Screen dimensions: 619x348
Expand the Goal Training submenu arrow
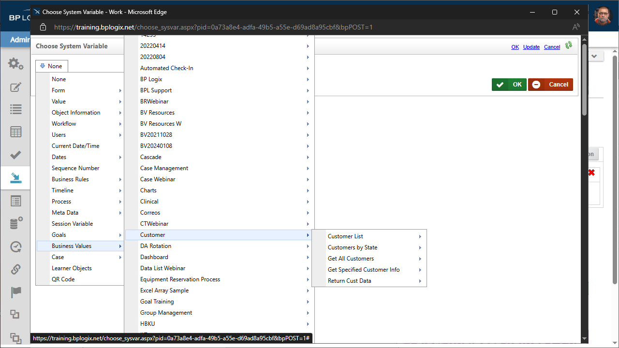308,302
